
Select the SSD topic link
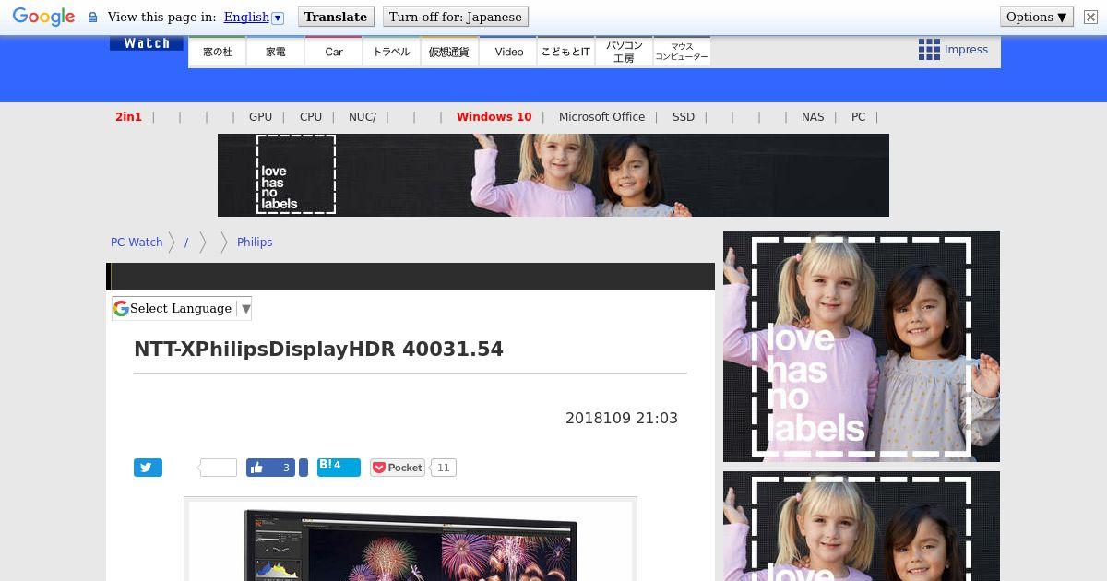point(684,117)
